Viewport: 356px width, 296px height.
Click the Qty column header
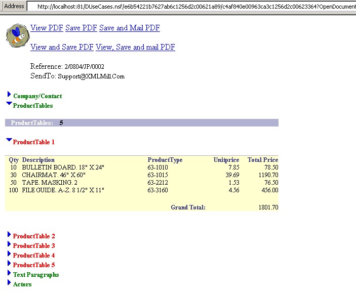14,160
